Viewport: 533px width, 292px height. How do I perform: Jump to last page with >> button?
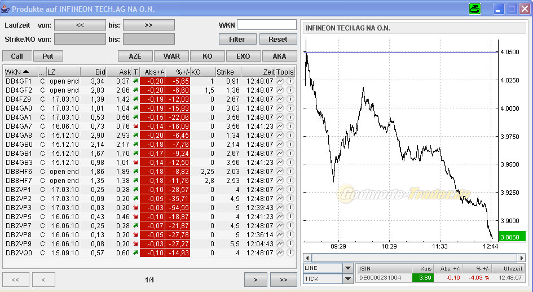click(283, 280)
